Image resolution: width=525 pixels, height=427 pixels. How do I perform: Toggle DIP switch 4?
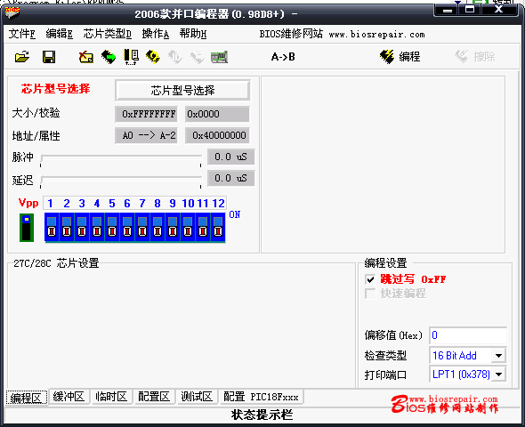tap(97, 227)
